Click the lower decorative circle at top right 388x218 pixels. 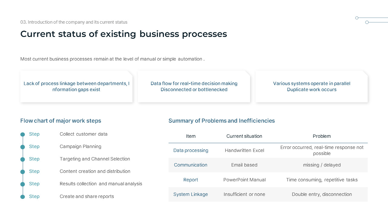(x=367, y=22)
